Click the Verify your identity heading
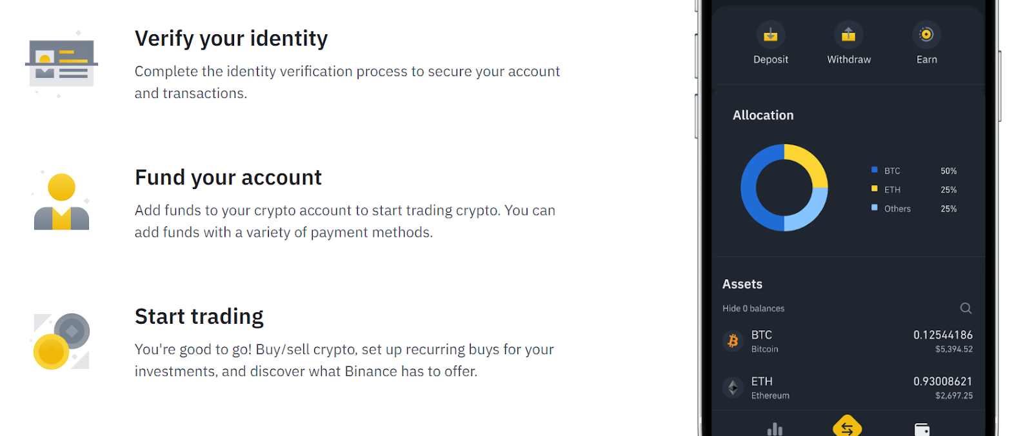 pos(231,39)
